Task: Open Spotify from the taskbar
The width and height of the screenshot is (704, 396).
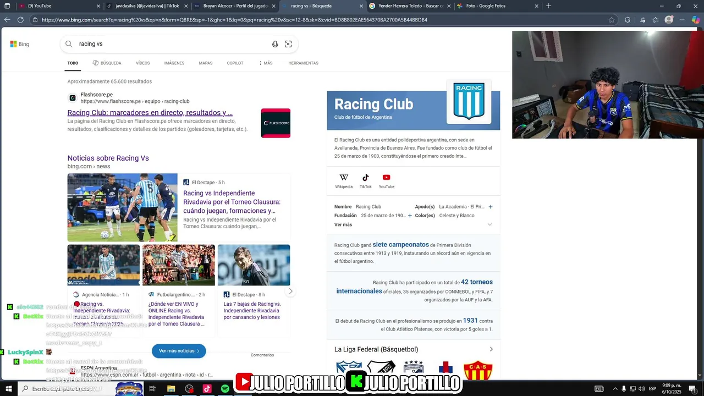Action: 225,389
